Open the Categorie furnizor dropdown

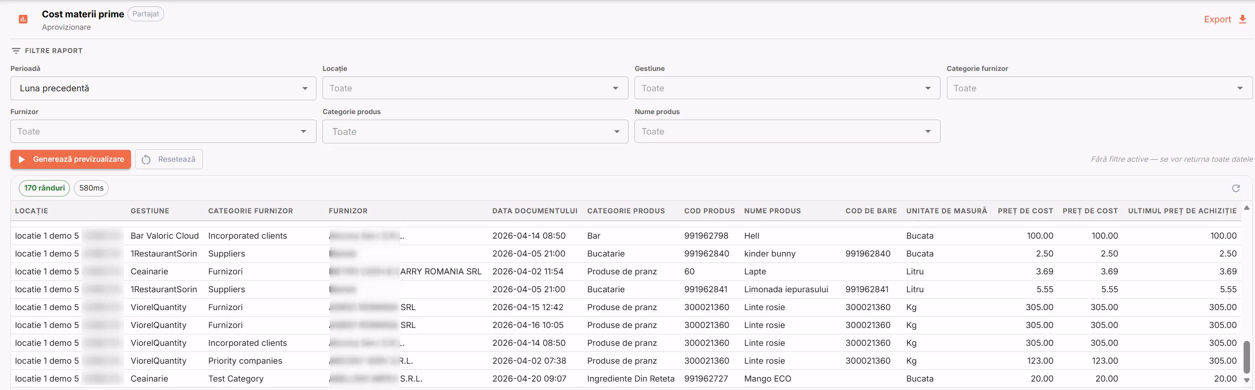1099,88
